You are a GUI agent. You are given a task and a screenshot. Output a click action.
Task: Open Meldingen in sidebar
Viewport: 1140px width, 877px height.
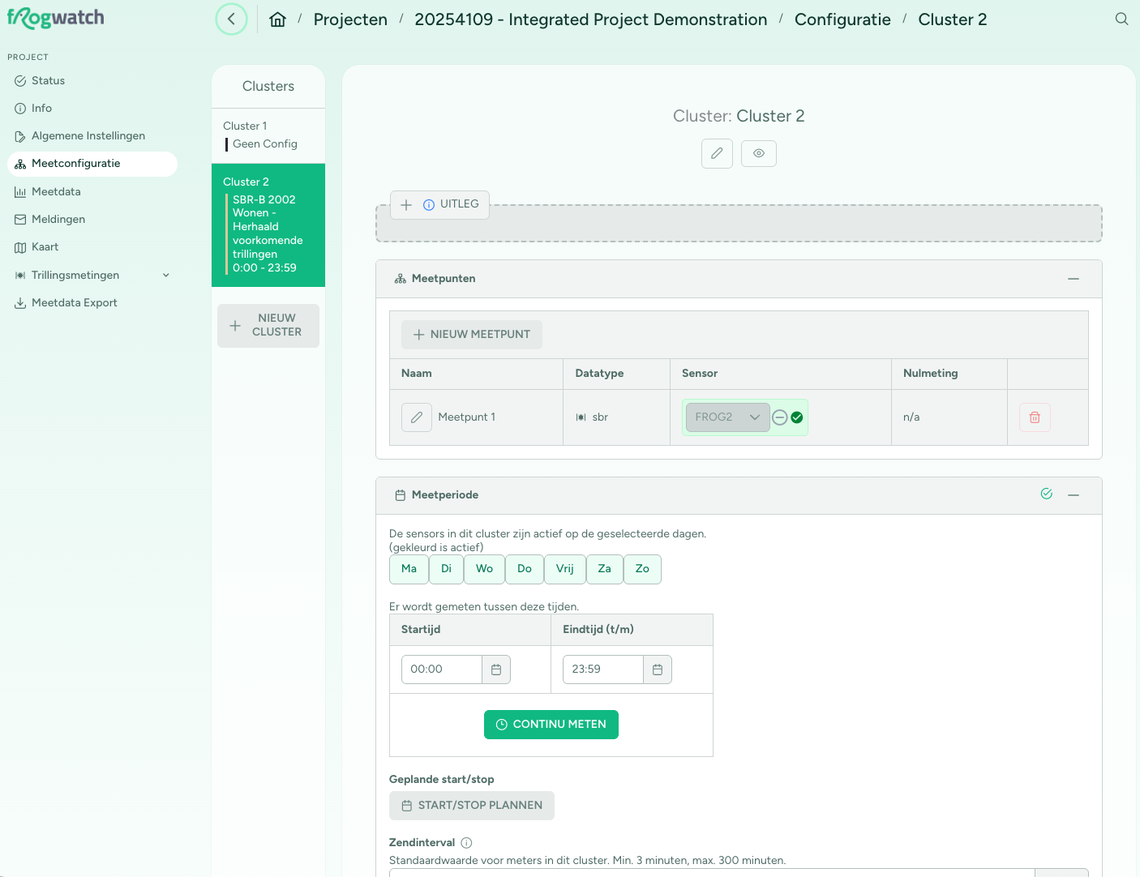[x=92, y=220]
